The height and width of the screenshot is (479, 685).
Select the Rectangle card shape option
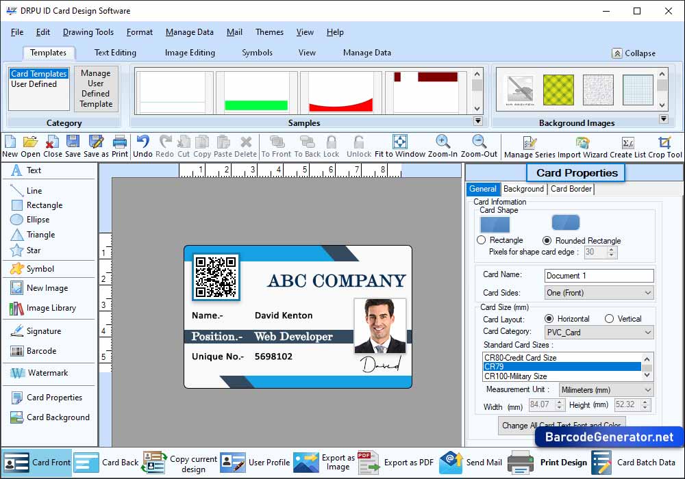482,240
